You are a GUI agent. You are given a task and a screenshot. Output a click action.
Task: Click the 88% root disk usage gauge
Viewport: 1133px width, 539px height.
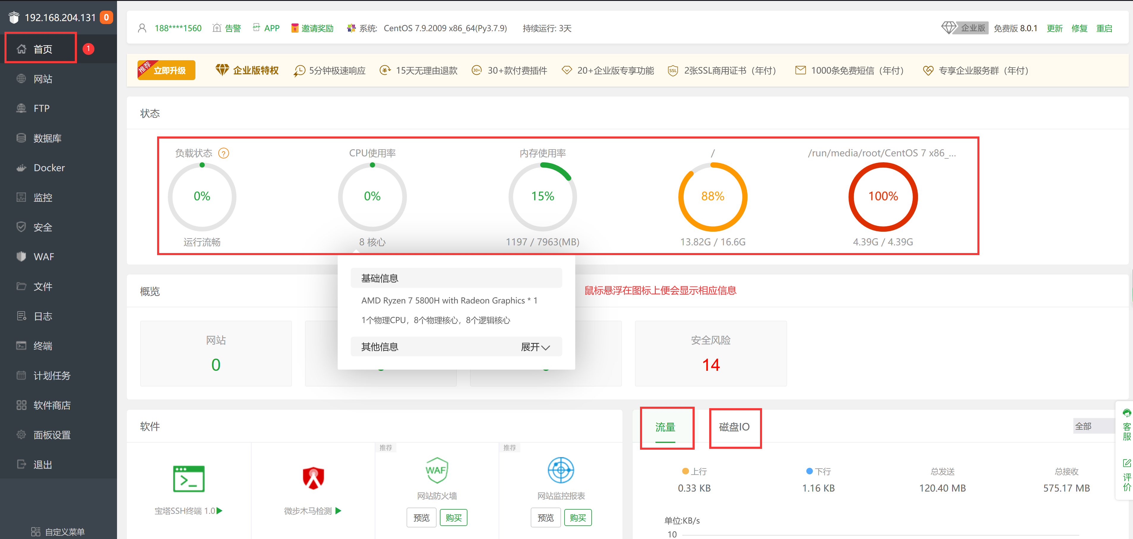(712, 196)
